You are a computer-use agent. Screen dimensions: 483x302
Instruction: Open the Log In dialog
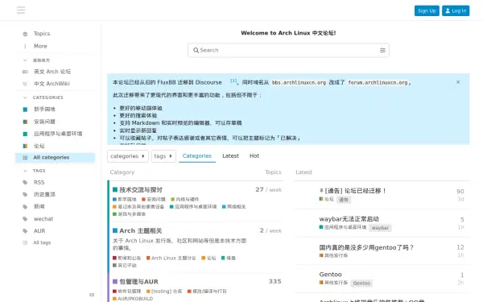point(456,10)
